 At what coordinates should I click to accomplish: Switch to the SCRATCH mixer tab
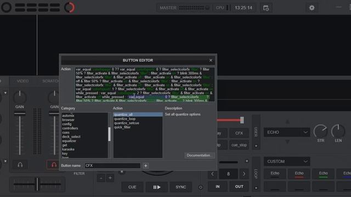pos(50,81)
